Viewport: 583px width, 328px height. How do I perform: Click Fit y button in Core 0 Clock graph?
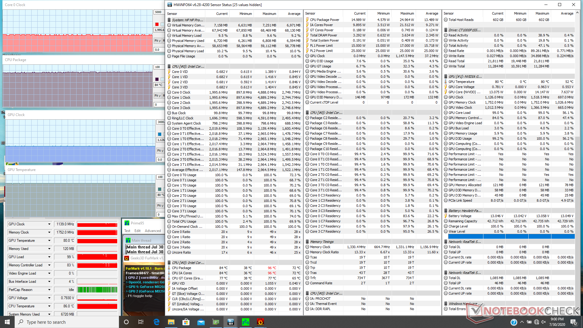click(x=158, y=41)
